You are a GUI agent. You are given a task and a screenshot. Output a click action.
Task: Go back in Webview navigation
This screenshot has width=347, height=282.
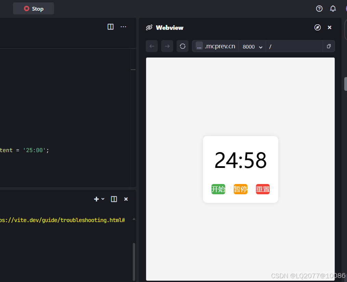[152, 46]
